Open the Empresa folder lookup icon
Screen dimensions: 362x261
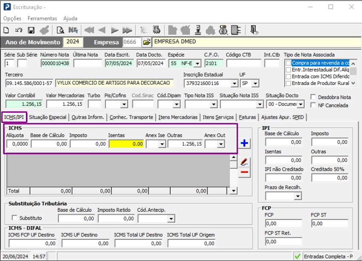coord(147,42)
